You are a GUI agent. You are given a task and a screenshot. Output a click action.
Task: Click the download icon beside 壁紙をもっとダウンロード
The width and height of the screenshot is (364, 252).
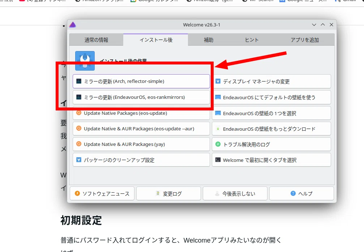pos(218,128)
